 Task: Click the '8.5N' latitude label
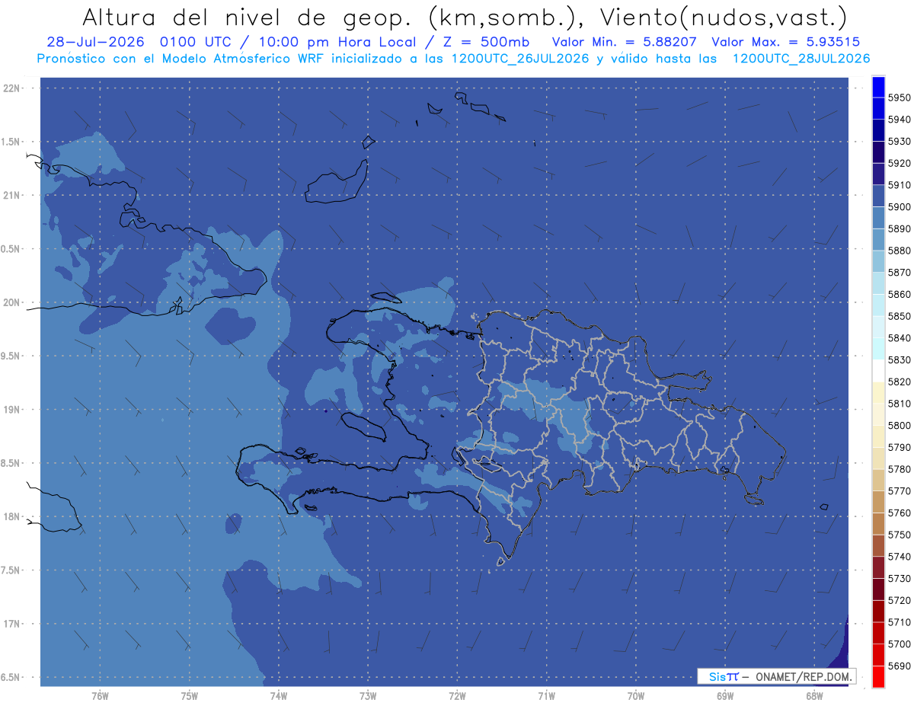coord(11,463)
